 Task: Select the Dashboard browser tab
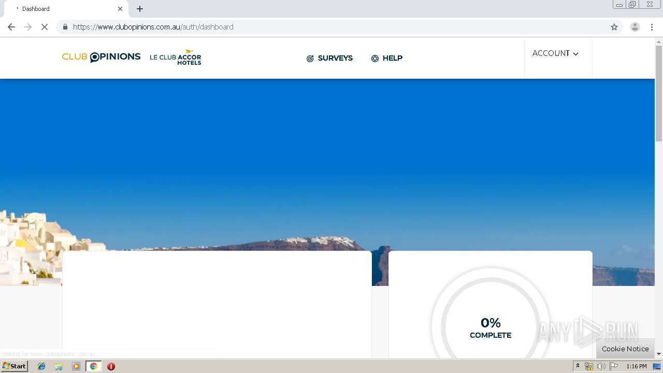66,9
